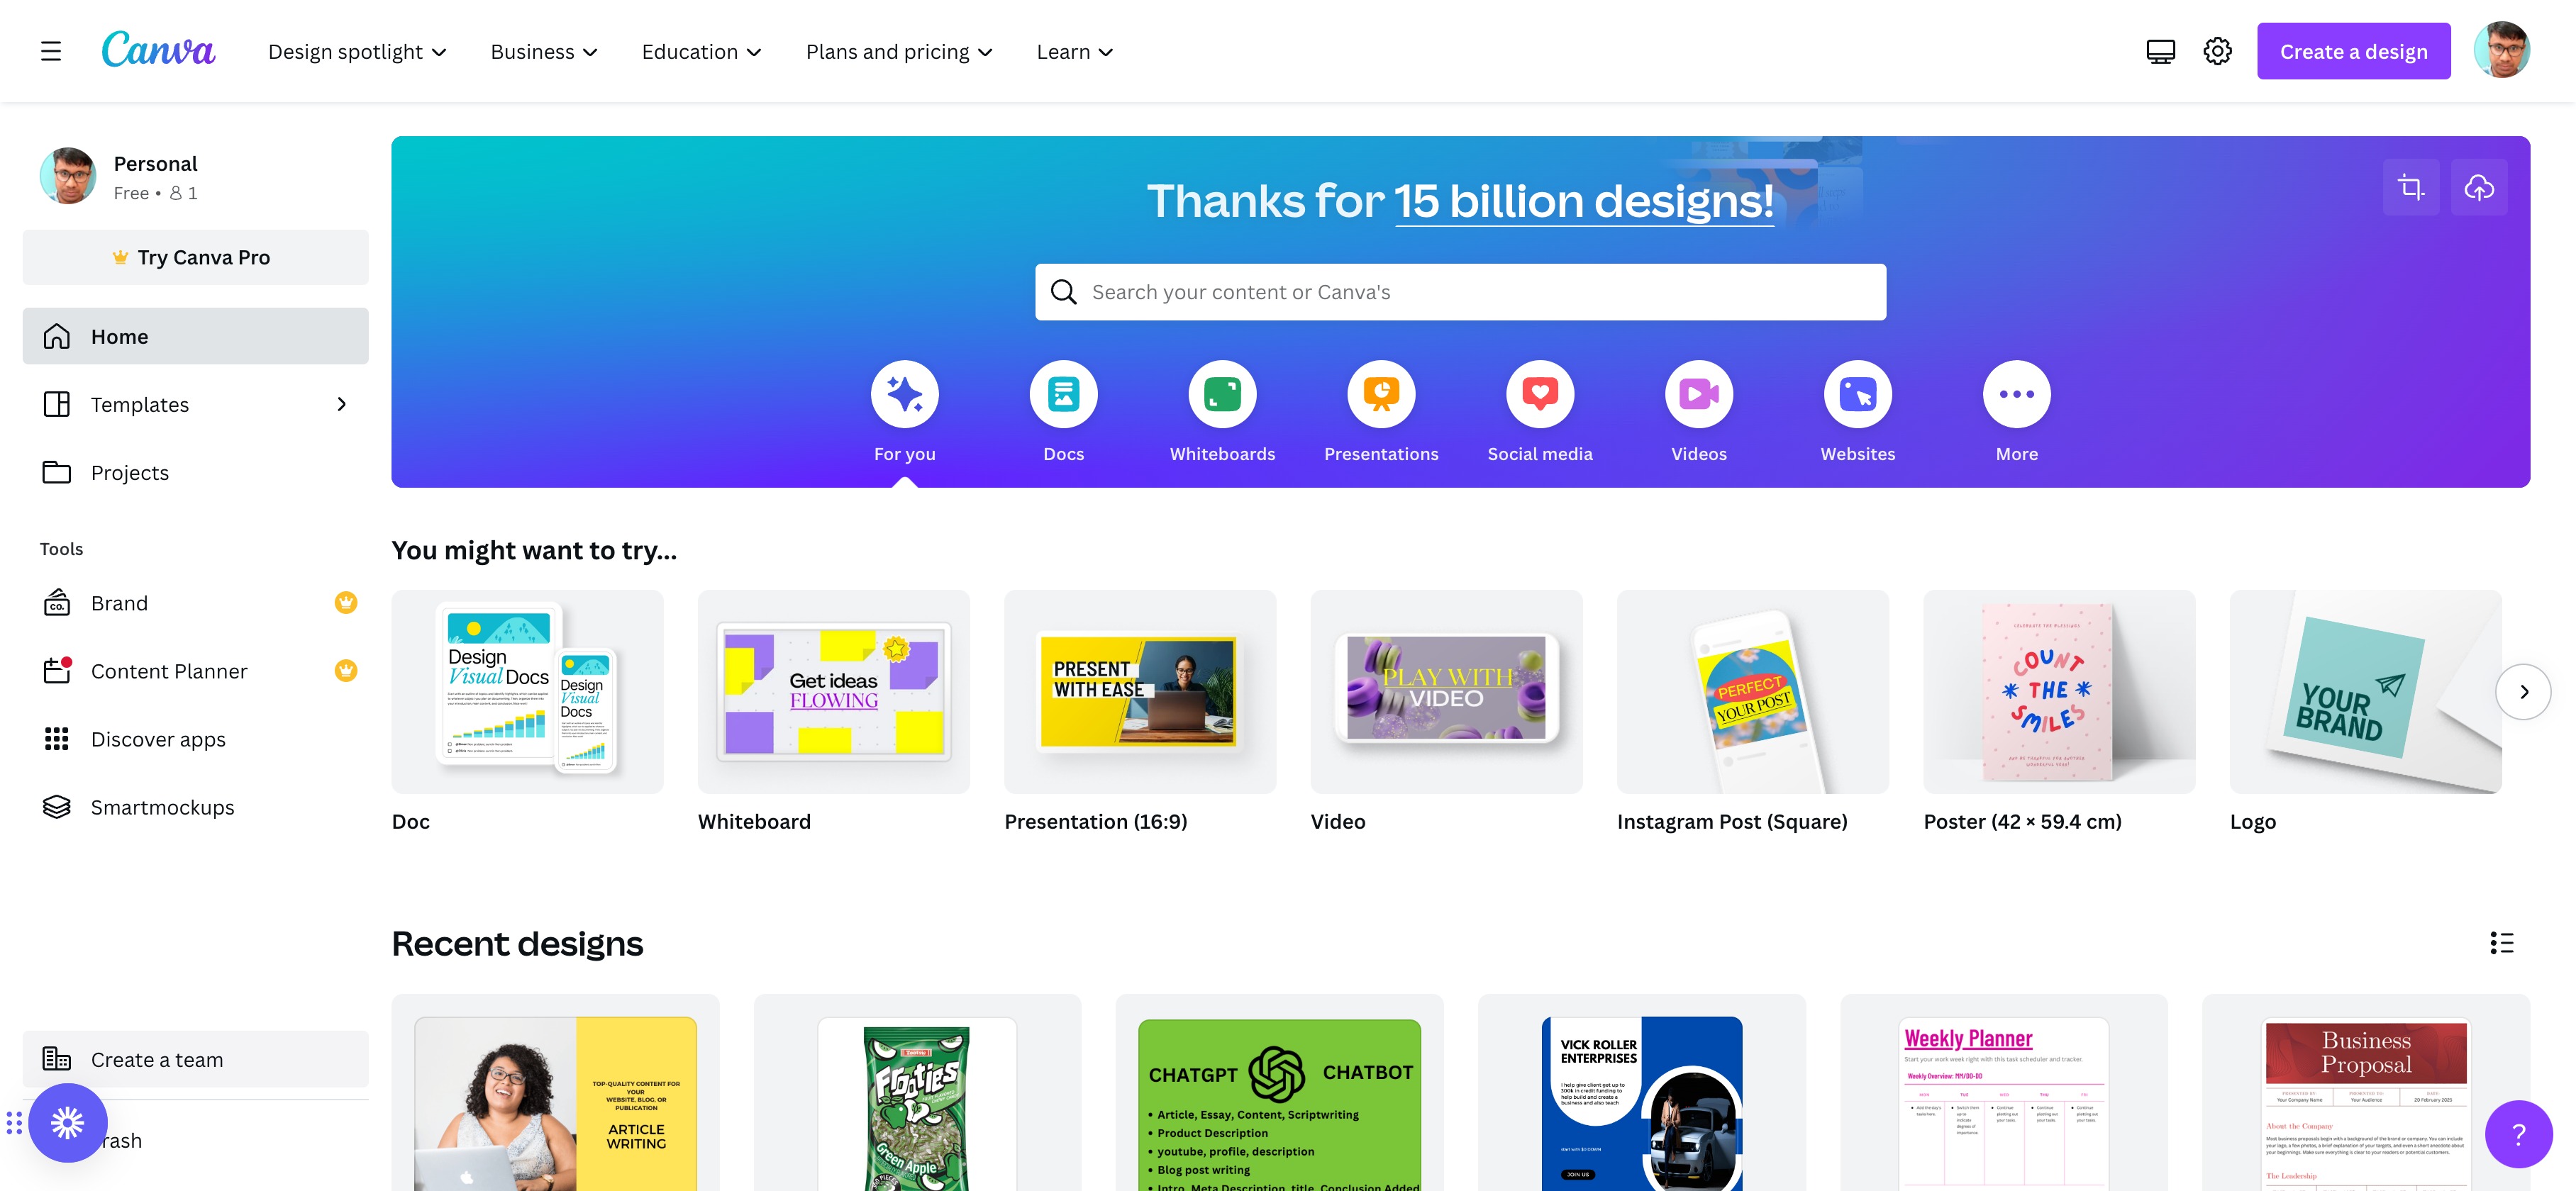Create an Instagram Post (Square)
Viewport: 2576px width, 1191px height.
tap(1752, 691)
